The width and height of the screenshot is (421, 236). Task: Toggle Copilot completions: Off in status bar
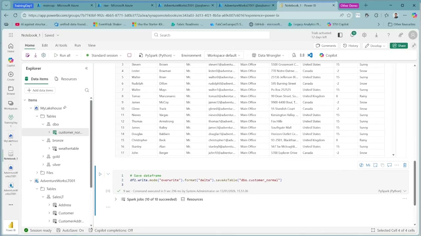pos(111,230)
